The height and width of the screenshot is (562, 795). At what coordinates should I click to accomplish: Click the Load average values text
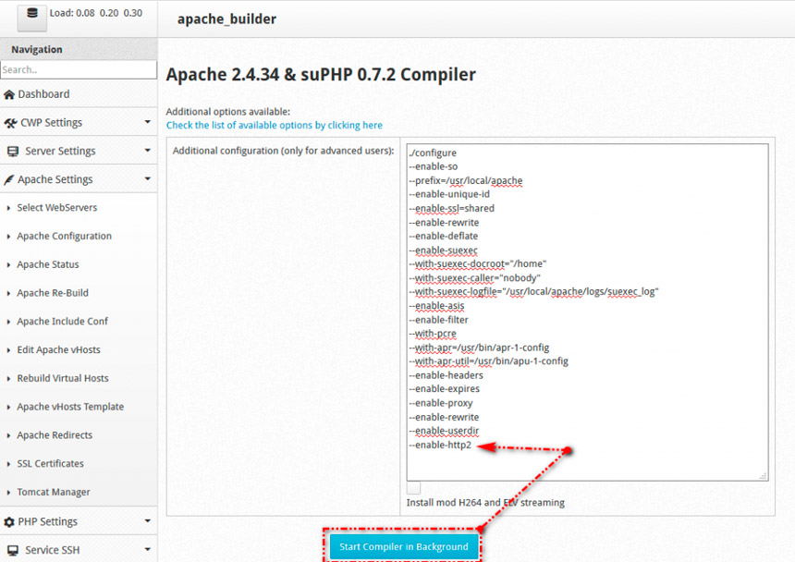(x=96, y=13)
